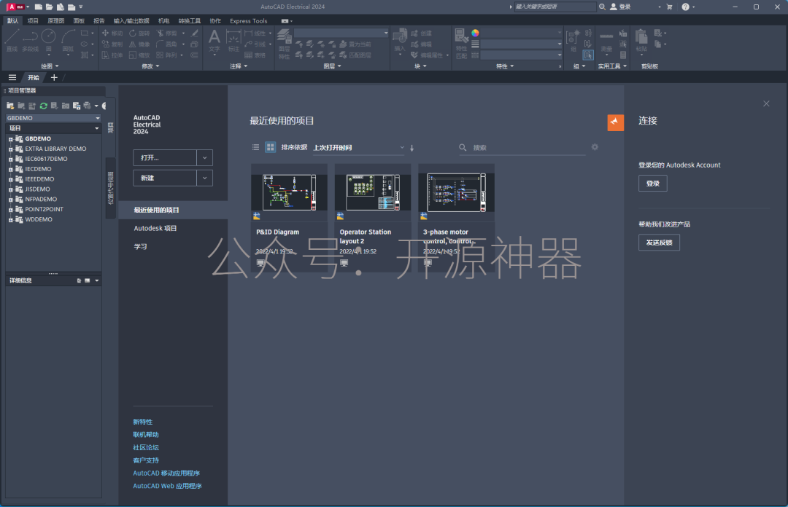Click the 搜索 field in recent projects
Image resolution: width=788 pixels, height=507 pixels.
(x=522, y=148)
